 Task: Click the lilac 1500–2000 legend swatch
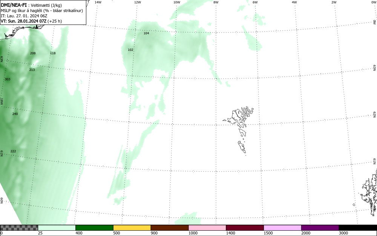click(x=282, y=228)
